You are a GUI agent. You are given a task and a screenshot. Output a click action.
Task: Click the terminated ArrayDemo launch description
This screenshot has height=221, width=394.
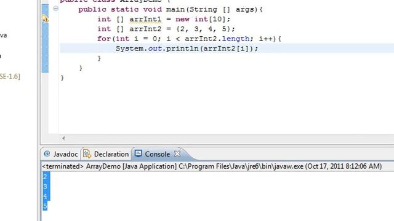(x=212, y=166)
